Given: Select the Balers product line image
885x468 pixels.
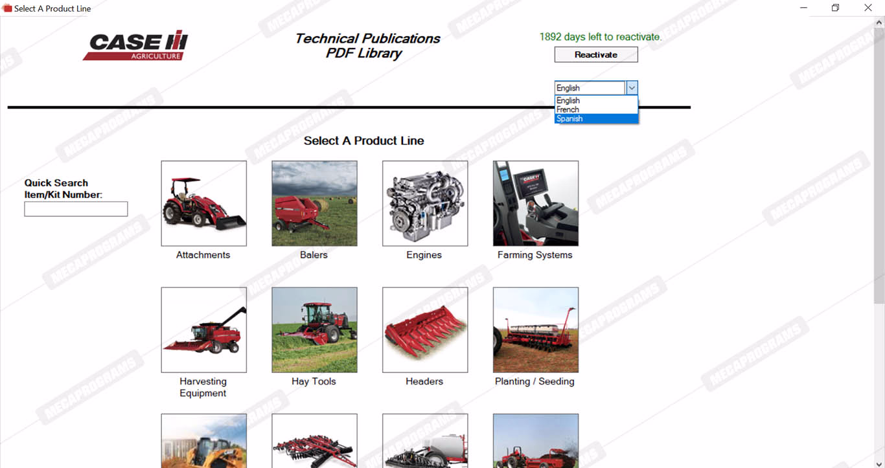Looking at the screenshot, I should [x=314, y=203].
